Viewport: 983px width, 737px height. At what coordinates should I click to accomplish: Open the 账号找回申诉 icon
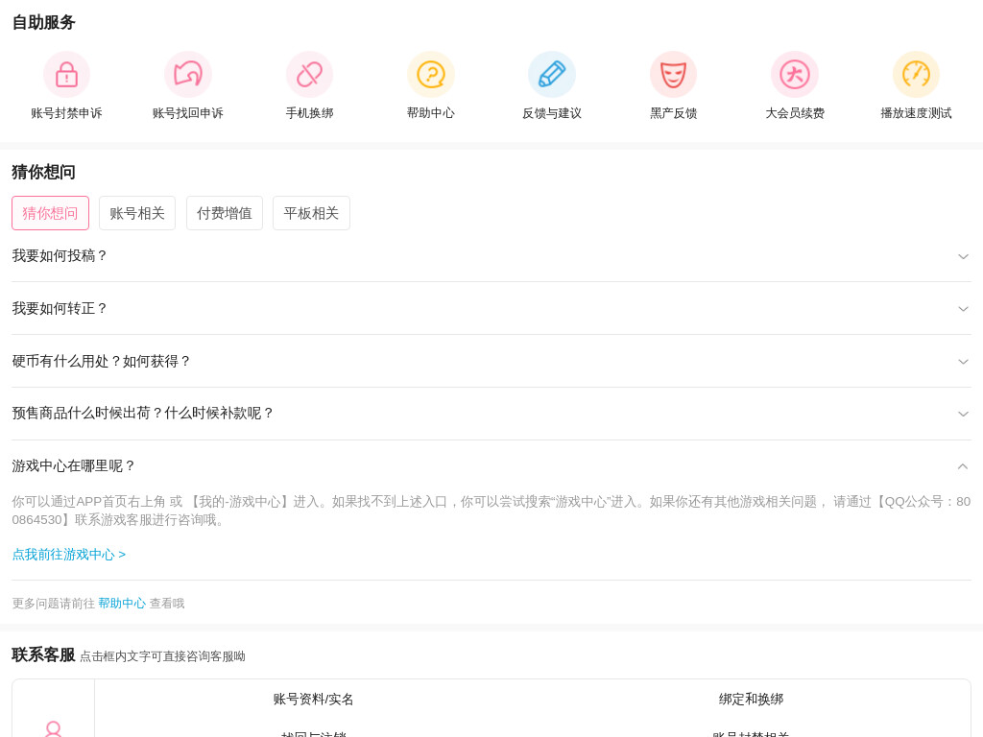188,75
